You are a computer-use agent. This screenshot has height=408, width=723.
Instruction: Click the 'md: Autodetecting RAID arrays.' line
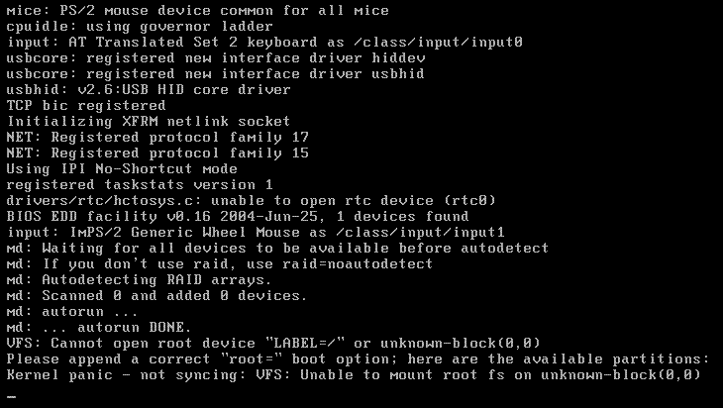click(x=139, y=280)
